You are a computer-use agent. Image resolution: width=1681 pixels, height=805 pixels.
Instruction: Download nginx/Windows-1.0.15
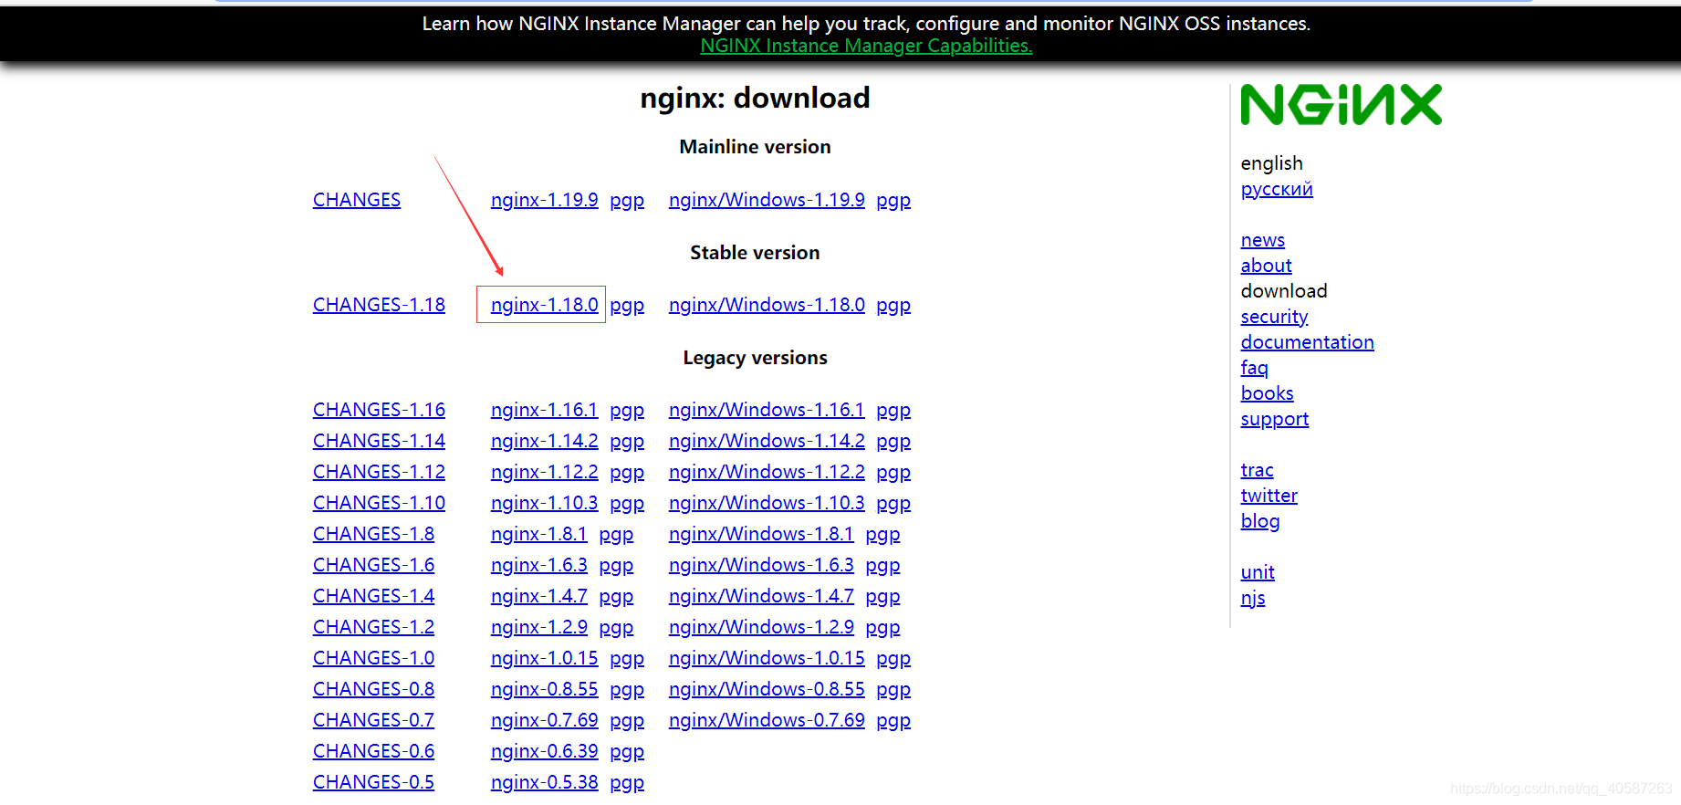767,658
